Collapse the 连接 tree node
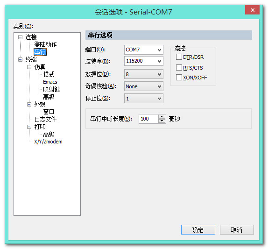 [20, 37]
